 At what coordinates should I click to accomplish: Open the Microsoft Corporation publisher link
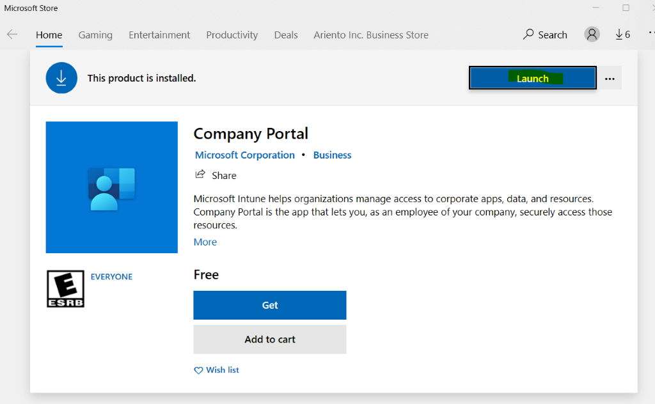(x=245, y=155)
